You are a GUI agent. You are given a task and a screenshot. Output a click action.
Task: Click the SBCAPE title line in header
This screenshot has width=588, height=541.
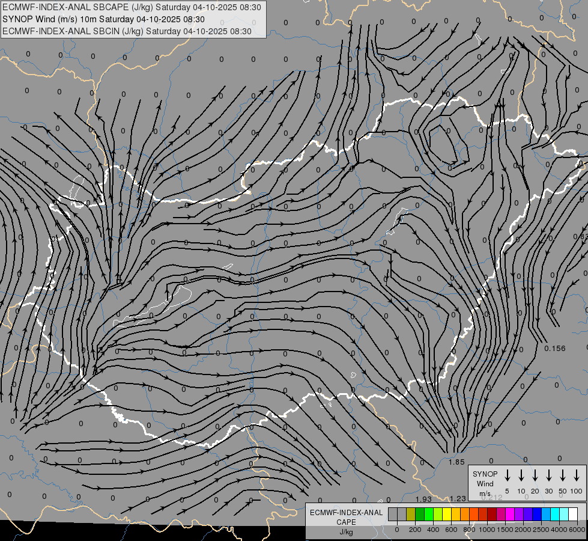(x=132, y=7)
